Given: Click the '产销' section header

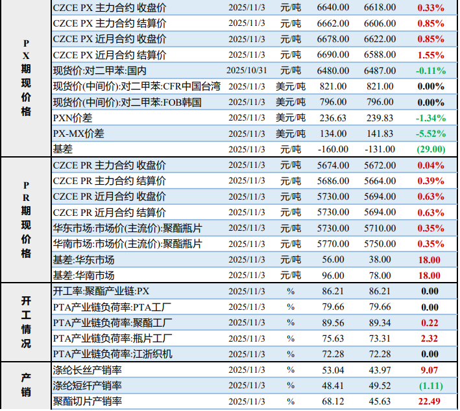Looking at the screenshot, I should click(x=26, y=384).
